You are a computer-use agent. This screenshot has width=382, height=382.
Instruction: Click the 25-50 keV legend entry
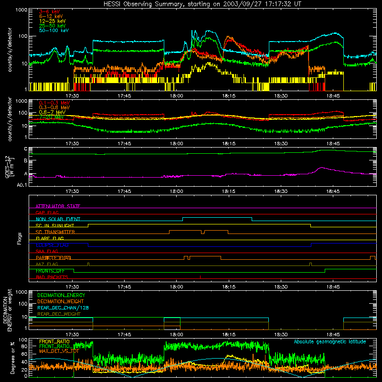click(x=53, y=26)
